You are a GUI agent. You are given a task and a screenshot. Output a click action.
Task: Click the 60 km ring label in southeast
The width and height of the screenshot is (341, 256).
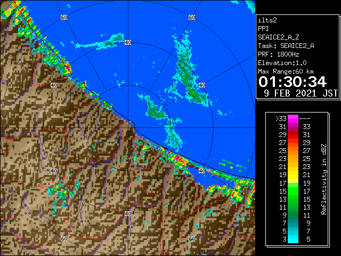click(x=192, y=239)
